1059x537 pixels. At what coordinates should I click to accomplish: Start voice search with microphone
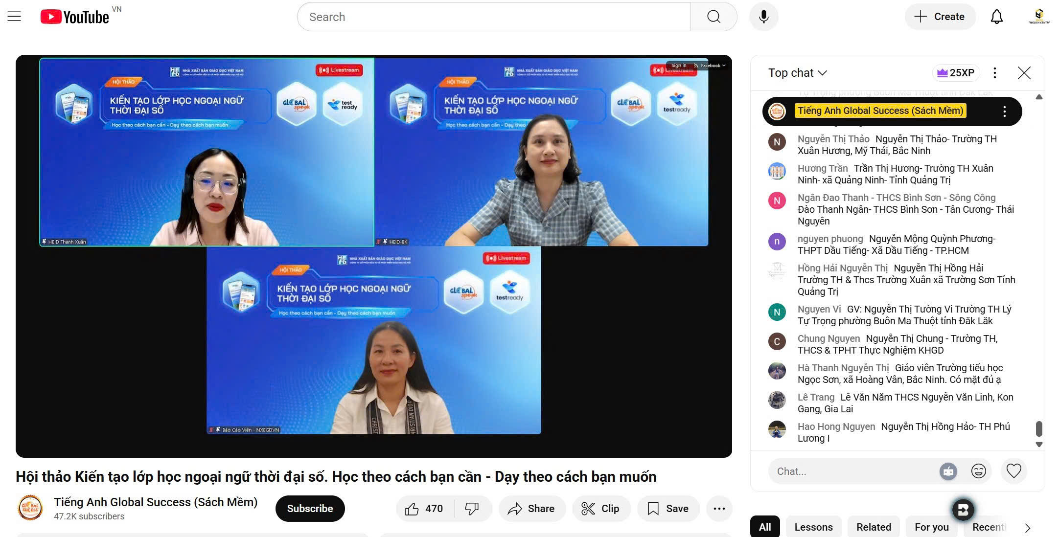(763, 17)
